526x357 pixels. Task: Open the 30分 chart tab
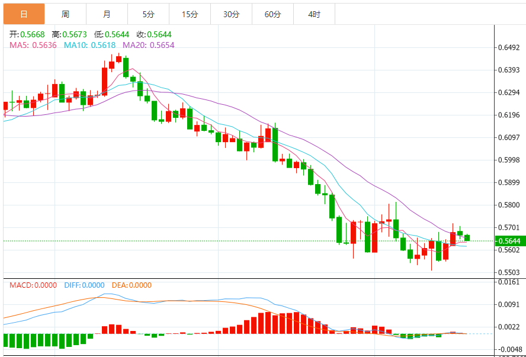pos(231,14)
